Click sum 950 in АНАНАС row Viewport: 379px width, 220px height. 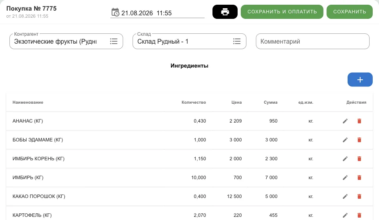[273, 121]
